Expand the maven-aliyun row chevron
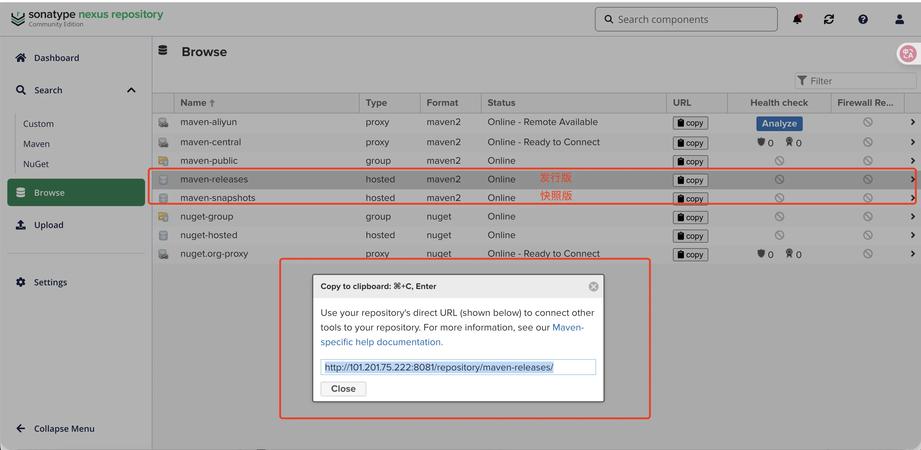 (912, 122)
